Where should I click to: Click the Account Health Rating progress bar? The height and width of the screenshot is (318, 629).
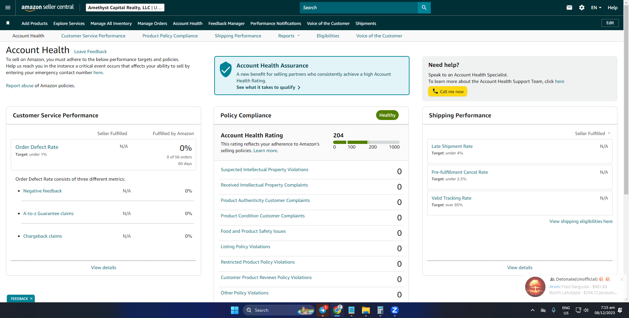tap(366, 142)
